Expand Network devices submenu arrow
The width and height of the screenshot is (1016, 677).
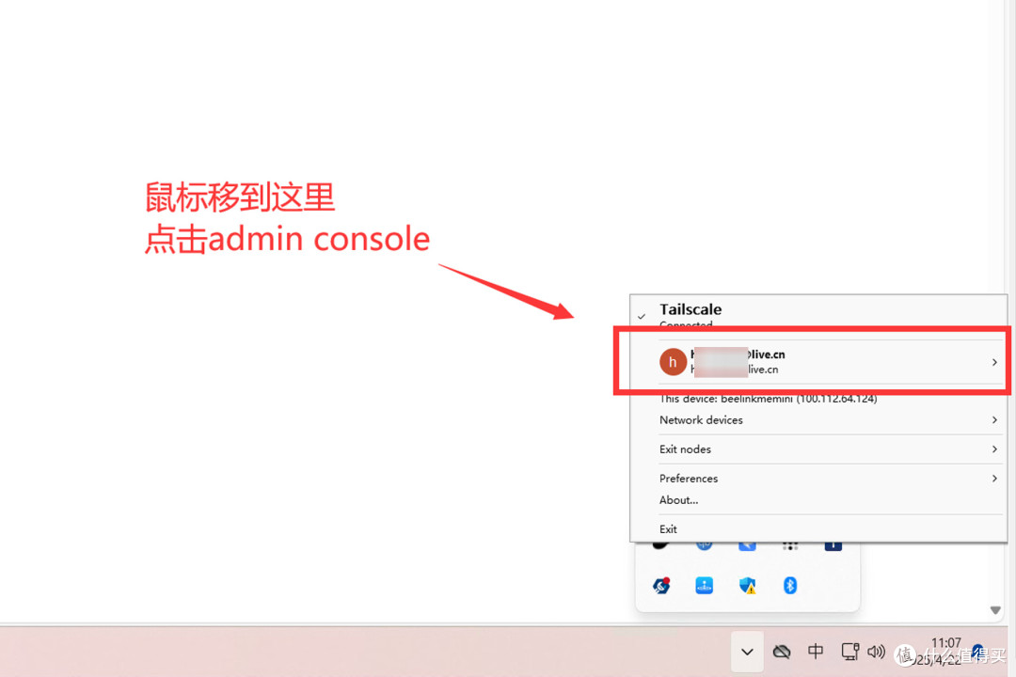point(994,419)
